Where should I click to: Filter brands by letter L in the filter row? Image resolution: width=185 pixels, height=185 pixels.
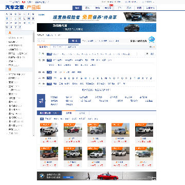tap(102, 78)
